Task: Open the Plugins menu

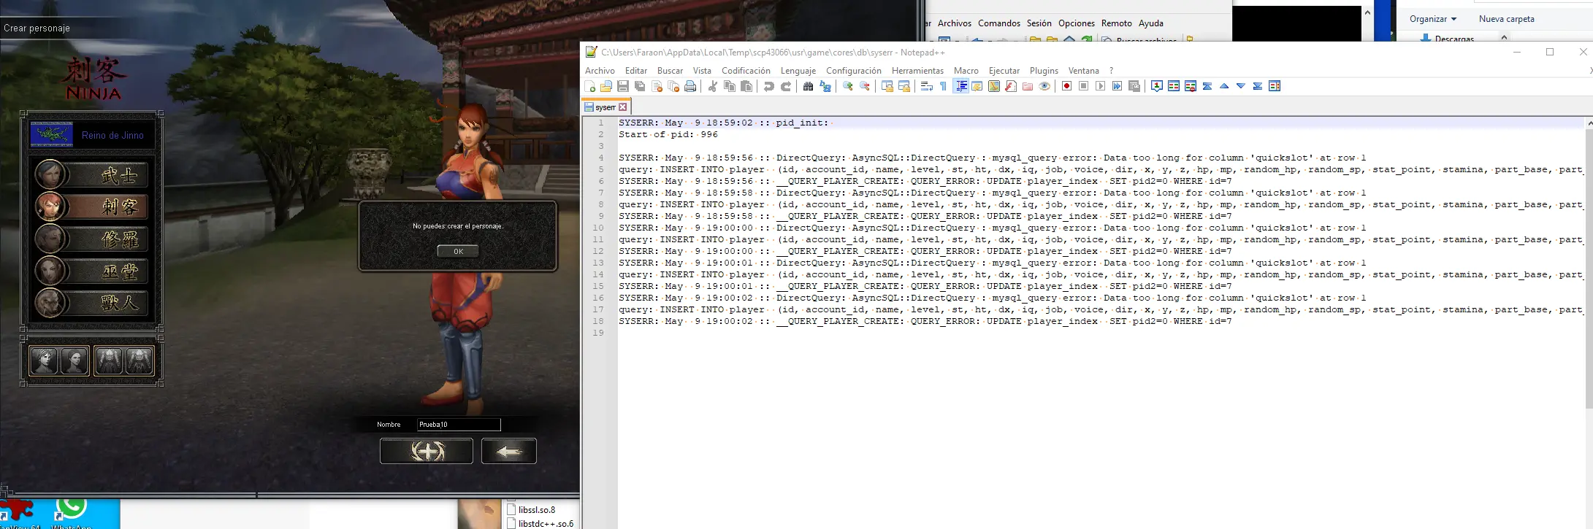Action: 1043,71
